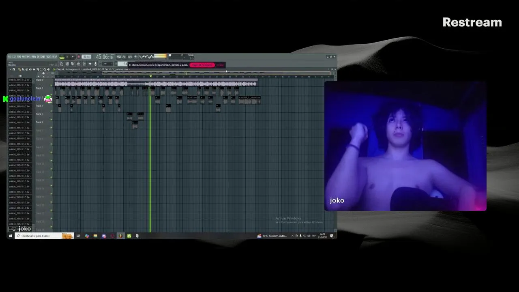The width and height of the screenshot is (519, 292).
Task: Open the pattern selector box
Action: point(123,64)
